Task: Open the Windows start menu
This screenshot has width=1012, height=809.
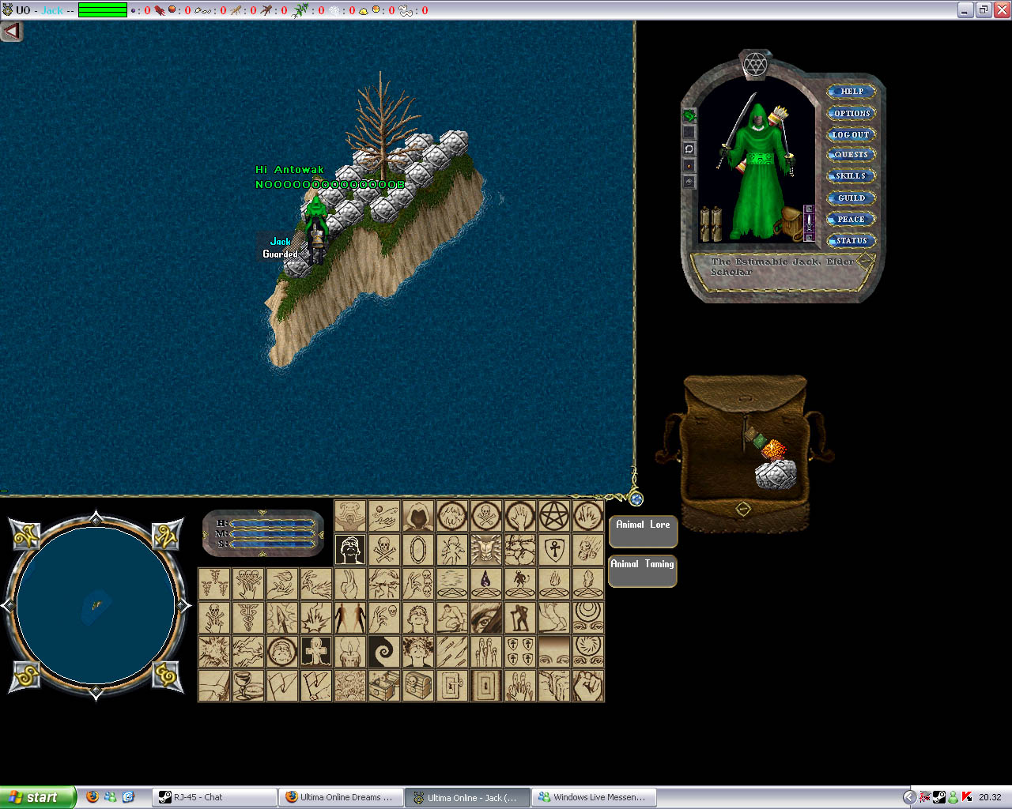Action: pyautogui.click(x=37, y=797)
